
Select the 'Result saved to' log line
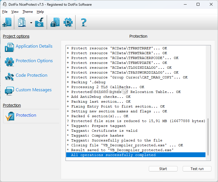pyautogui.click(x=136, y=150)
